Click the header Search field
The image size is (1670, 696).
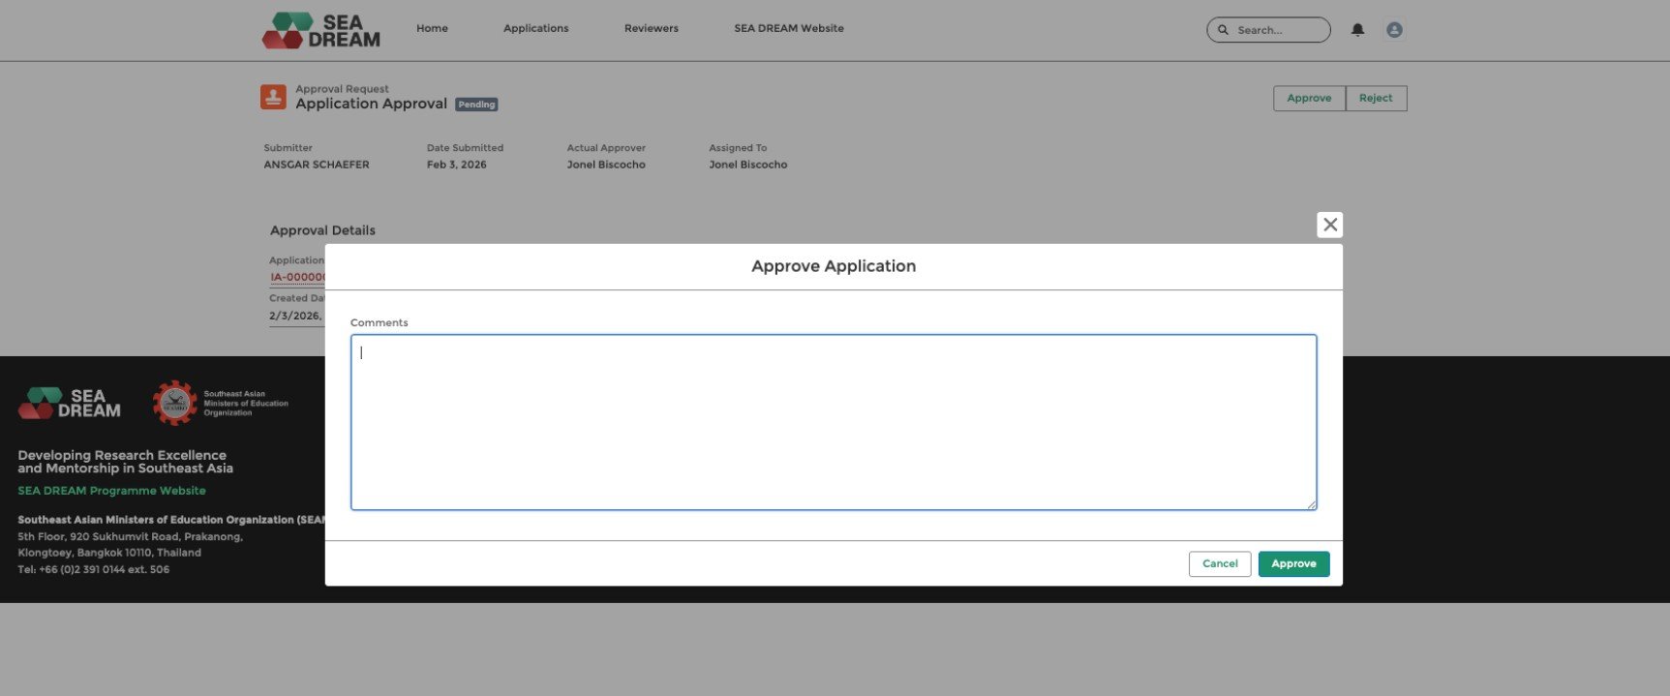coord(1268,30)
